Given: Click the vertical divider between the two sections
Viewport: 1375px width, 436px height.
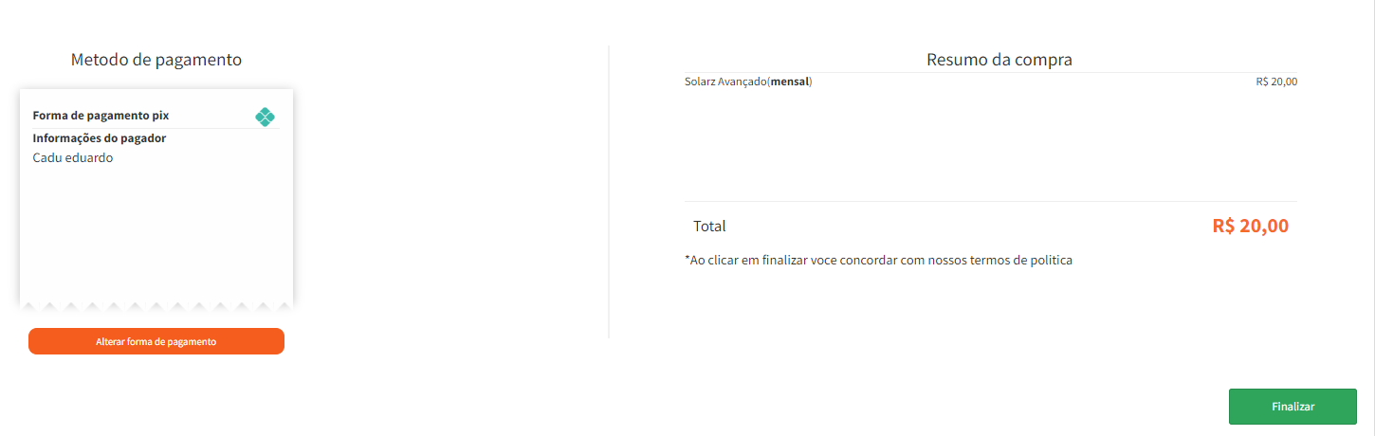Looking at the screenshot, I should [609, 190].
